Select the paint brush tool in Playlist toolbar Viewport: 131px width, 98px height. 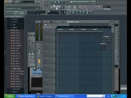51,22
